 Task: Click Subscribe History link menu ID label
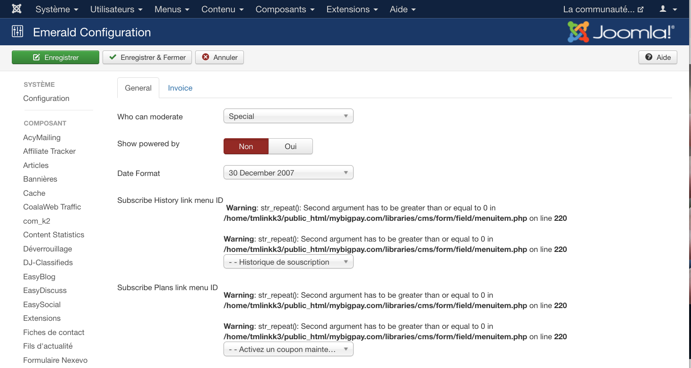(x=170, y=200)
